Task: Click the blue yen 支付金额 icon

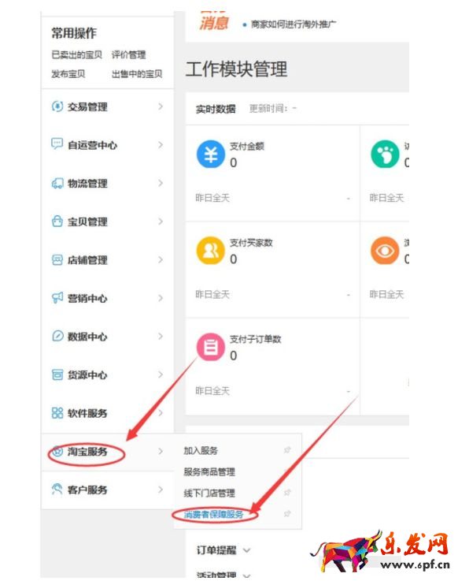Action: pyautogui.click(x=211, y=154)
